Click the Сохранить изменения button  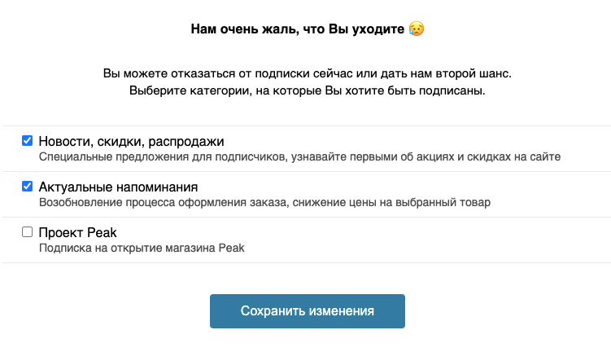tap(307, 311)
